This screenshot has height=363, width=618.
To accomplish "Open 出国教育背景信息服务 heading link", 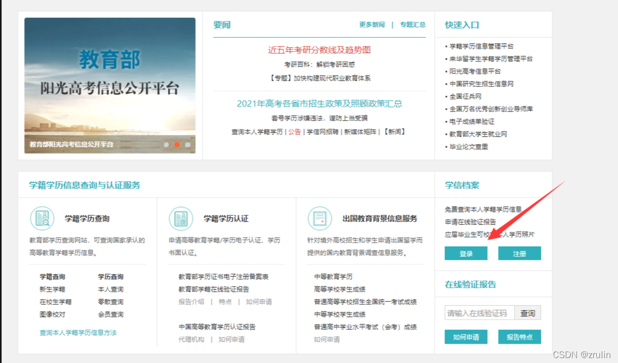I will pyautogui.click(x=380, y=219).
